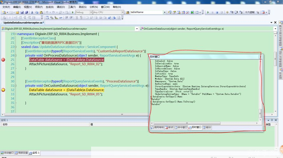Click the breakpoints window icon in debug toolbar
283x158 pixels.
click(263, 12)
